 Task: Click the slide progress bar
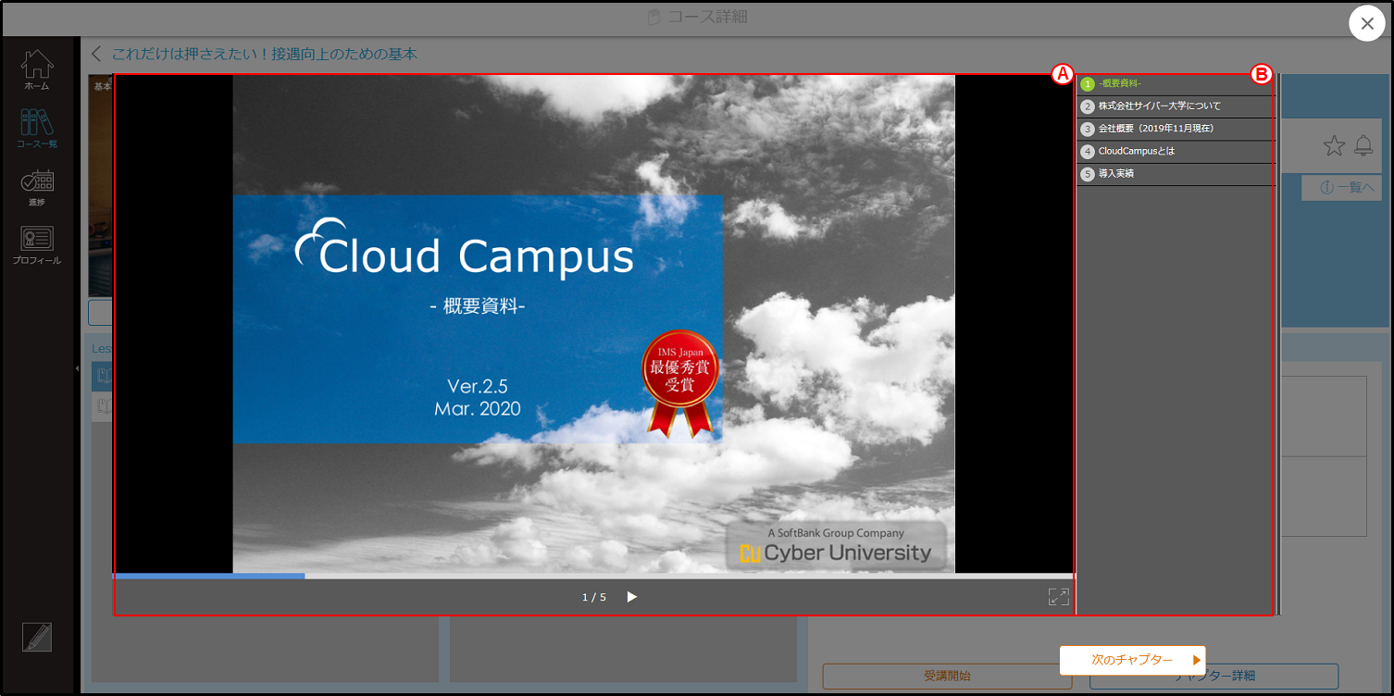[x=593, y=576]
